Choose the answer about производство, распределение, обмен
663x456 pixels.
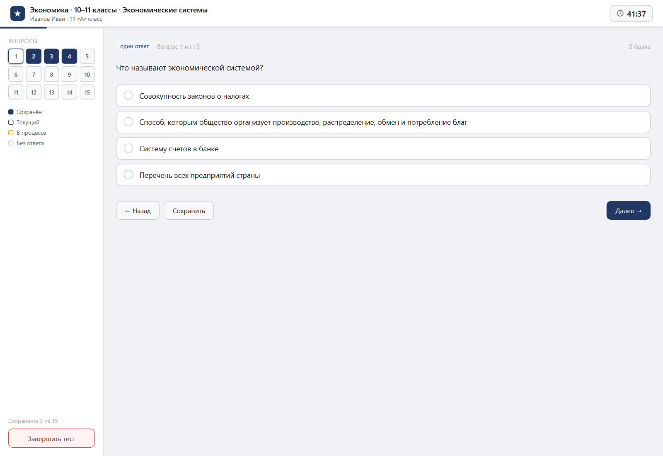click(383, 122)
